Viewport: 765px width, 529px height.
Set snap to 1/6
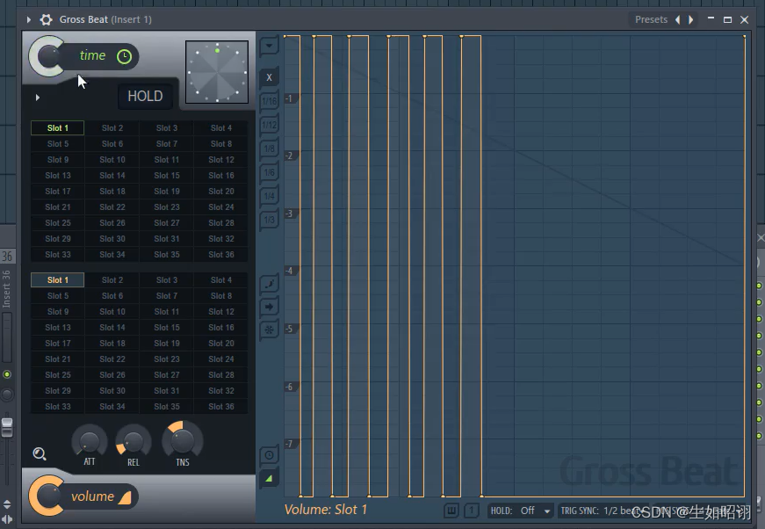click(269, 172)
